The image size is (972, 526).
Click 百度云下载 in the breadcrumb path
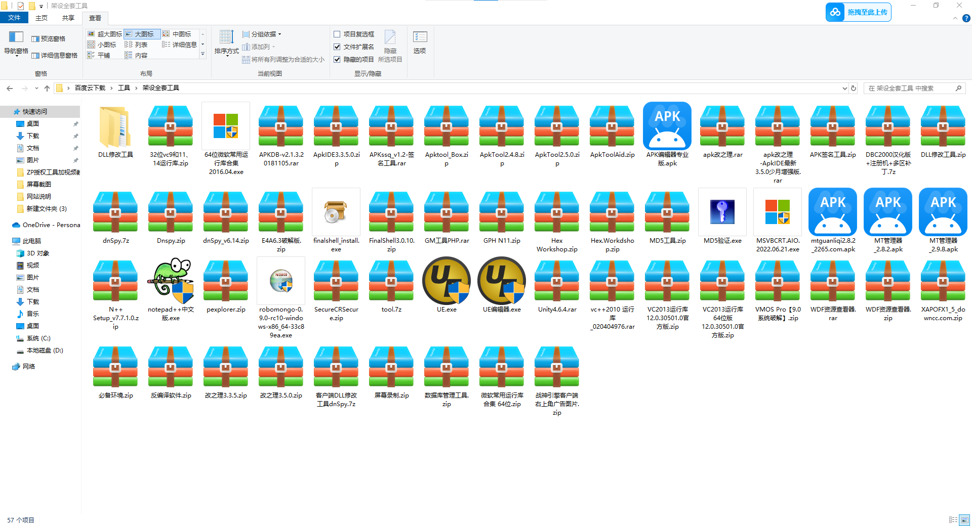coord(90,88)
